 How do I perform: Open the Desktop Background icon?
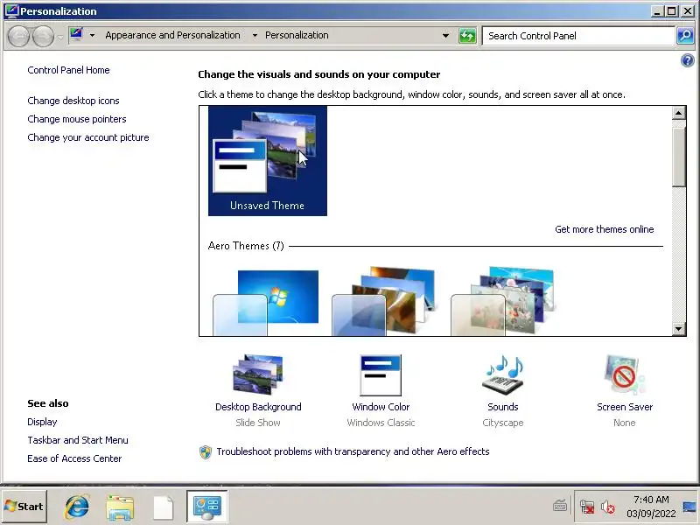pos(258,374)
